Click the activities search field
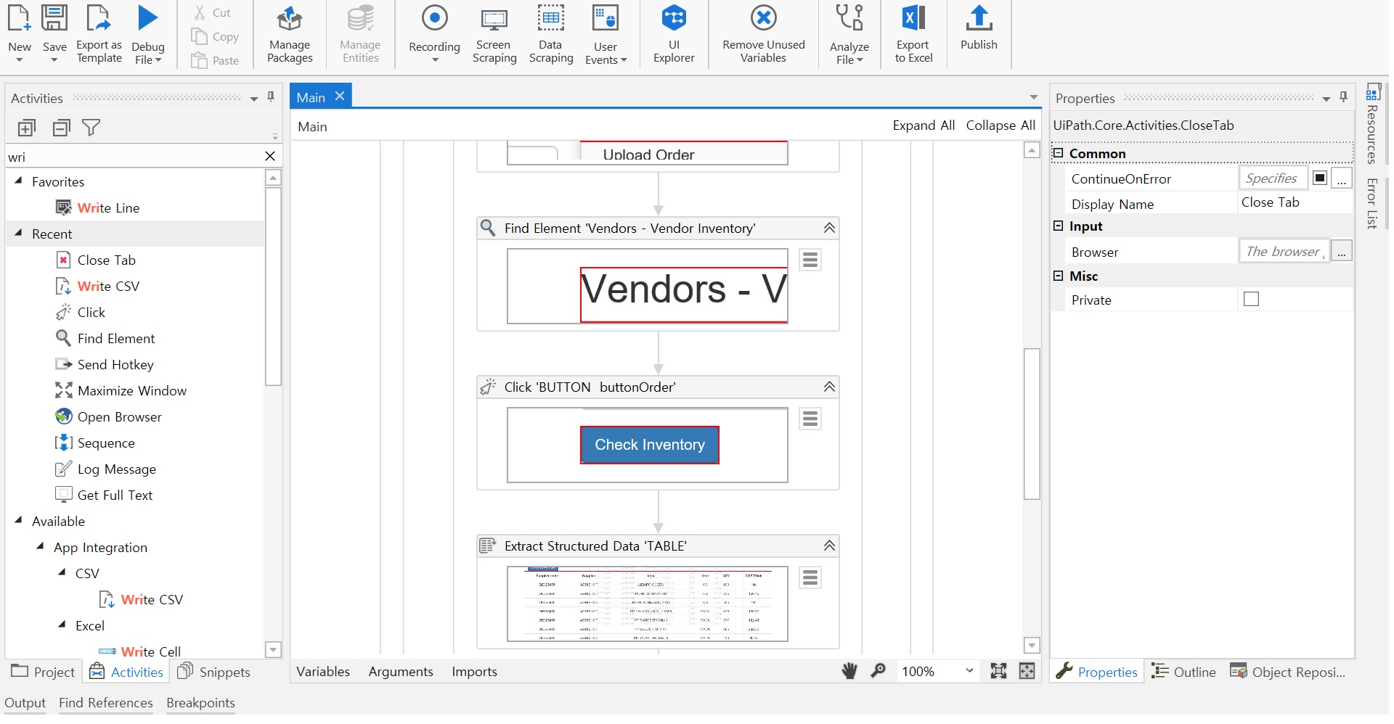This screenshot has width=1394, height=724. [x=134, y=156]
